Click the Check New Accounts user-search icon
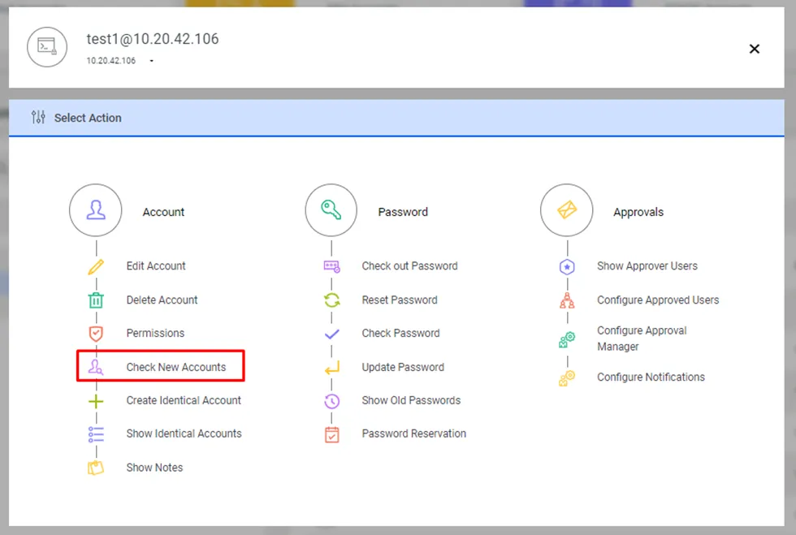 coord(96,367)
